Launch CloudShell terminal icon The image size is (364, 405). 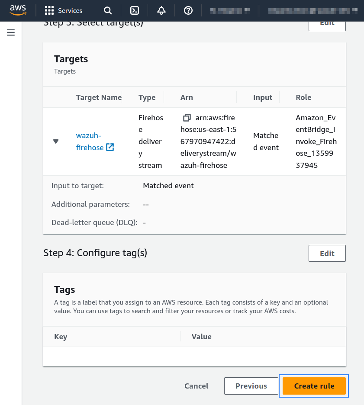[x=135, y=10]
